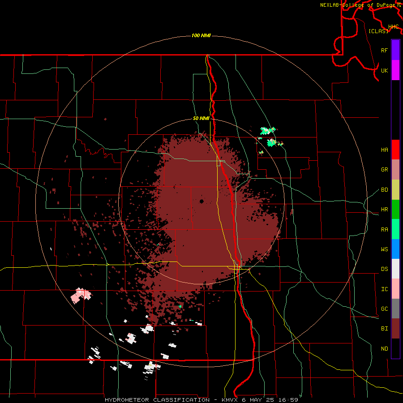Select the 'HA' legend label

tap(384, 150)
